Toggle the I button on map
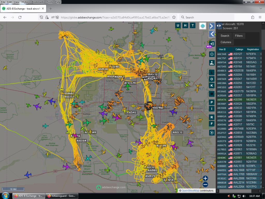Image resolution: width=265 pixels, height=199 pixels. pos(212,109)
